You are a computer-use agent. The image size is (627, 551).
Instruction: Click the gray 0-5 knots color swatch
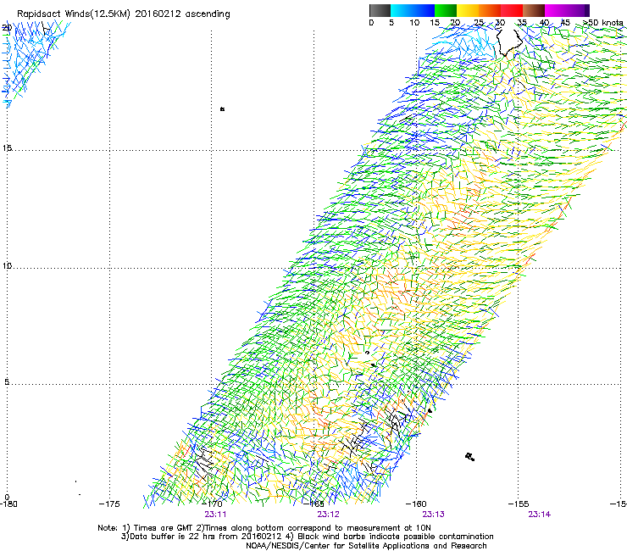[x=380, y=10]
